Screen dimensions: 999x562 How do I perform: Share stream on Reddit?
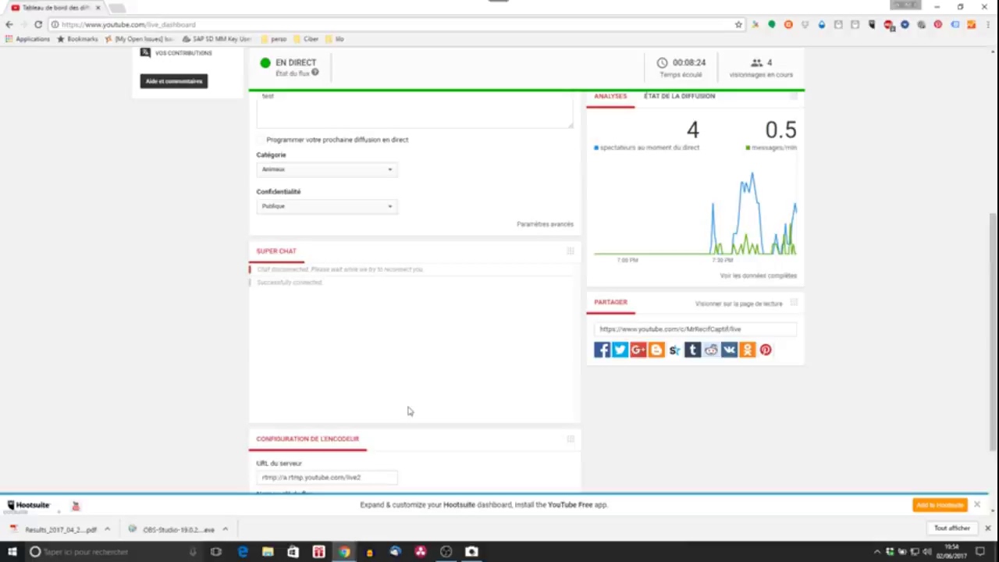coord(711,350)
